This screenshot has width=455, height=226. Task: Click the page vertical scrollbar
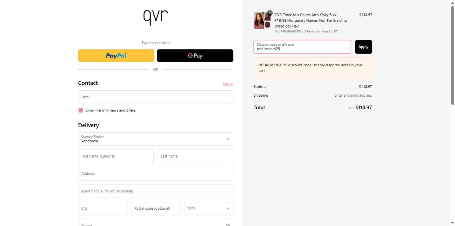[453, 56]
